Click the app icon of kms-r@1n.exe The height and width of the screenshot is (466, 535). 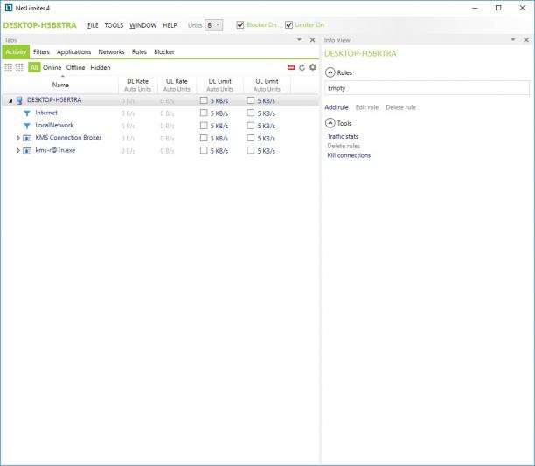click(27, 151)
